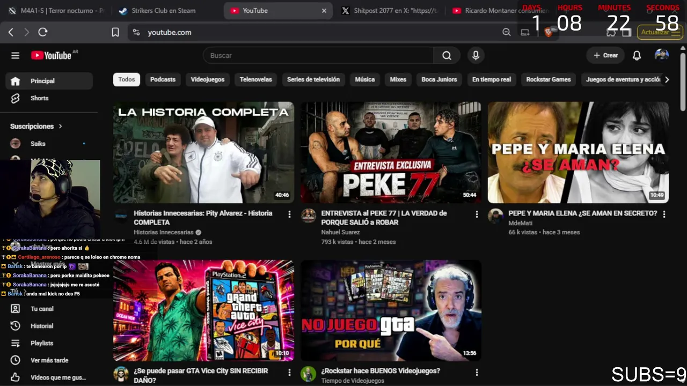The width and height of the screenshot is (687, 386).
Task: Open Ver más tarde list
Action: [x=49, y=360]
